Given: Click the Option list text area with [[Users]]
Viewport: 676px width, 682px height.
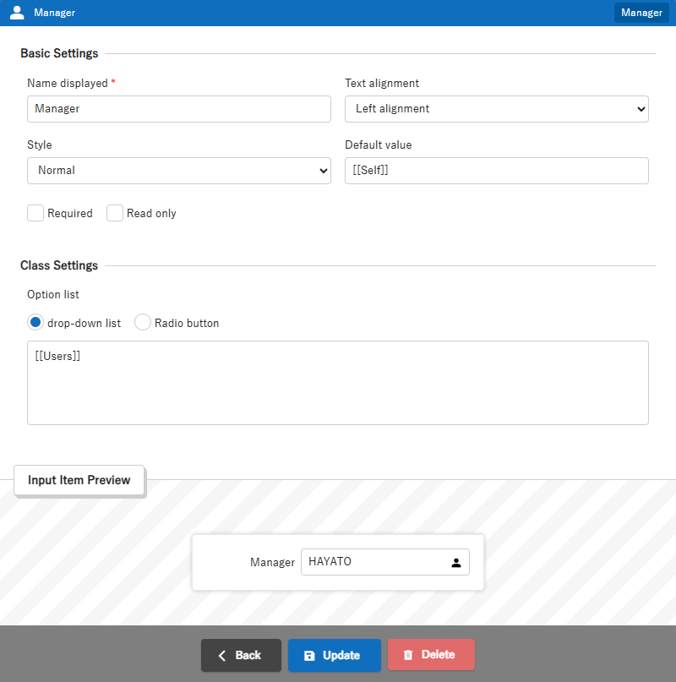Looking at the screenshot, I should [x=337, y=383].
